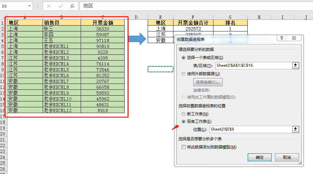Screen dimensions: 313x174
Task: Click the 确定 button
Action: click(x=260, y=157)
